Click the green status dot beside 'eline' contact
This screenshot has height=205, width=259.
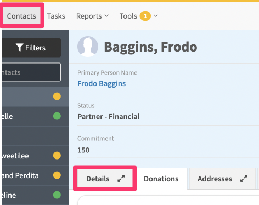(57, 195)
